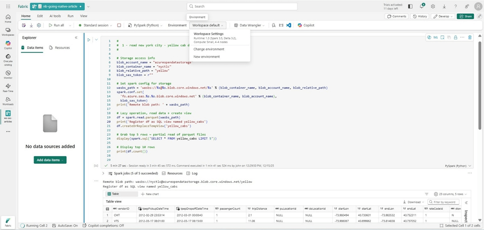The height and width of the screenshot is (230, 484).
Task: Delete the cell with trash icon
Action: 470,38
